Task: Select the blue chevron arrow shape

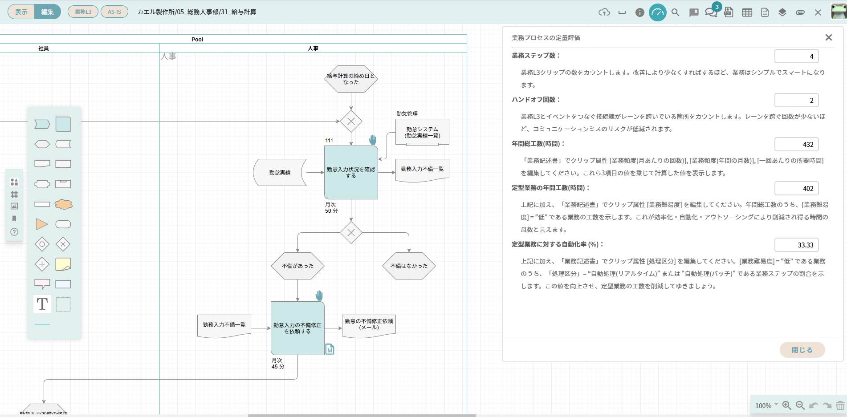Action: (42, 124)
